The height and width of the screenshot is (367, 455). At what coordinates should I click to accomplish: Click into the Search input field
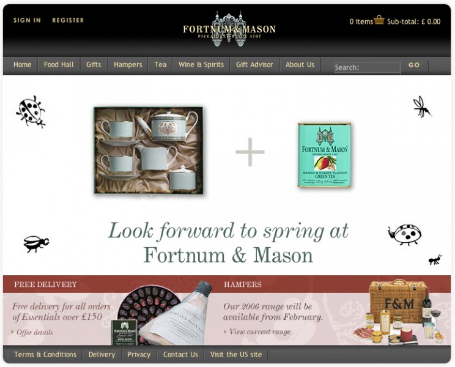pyautogui.click(x=368, y=68)
